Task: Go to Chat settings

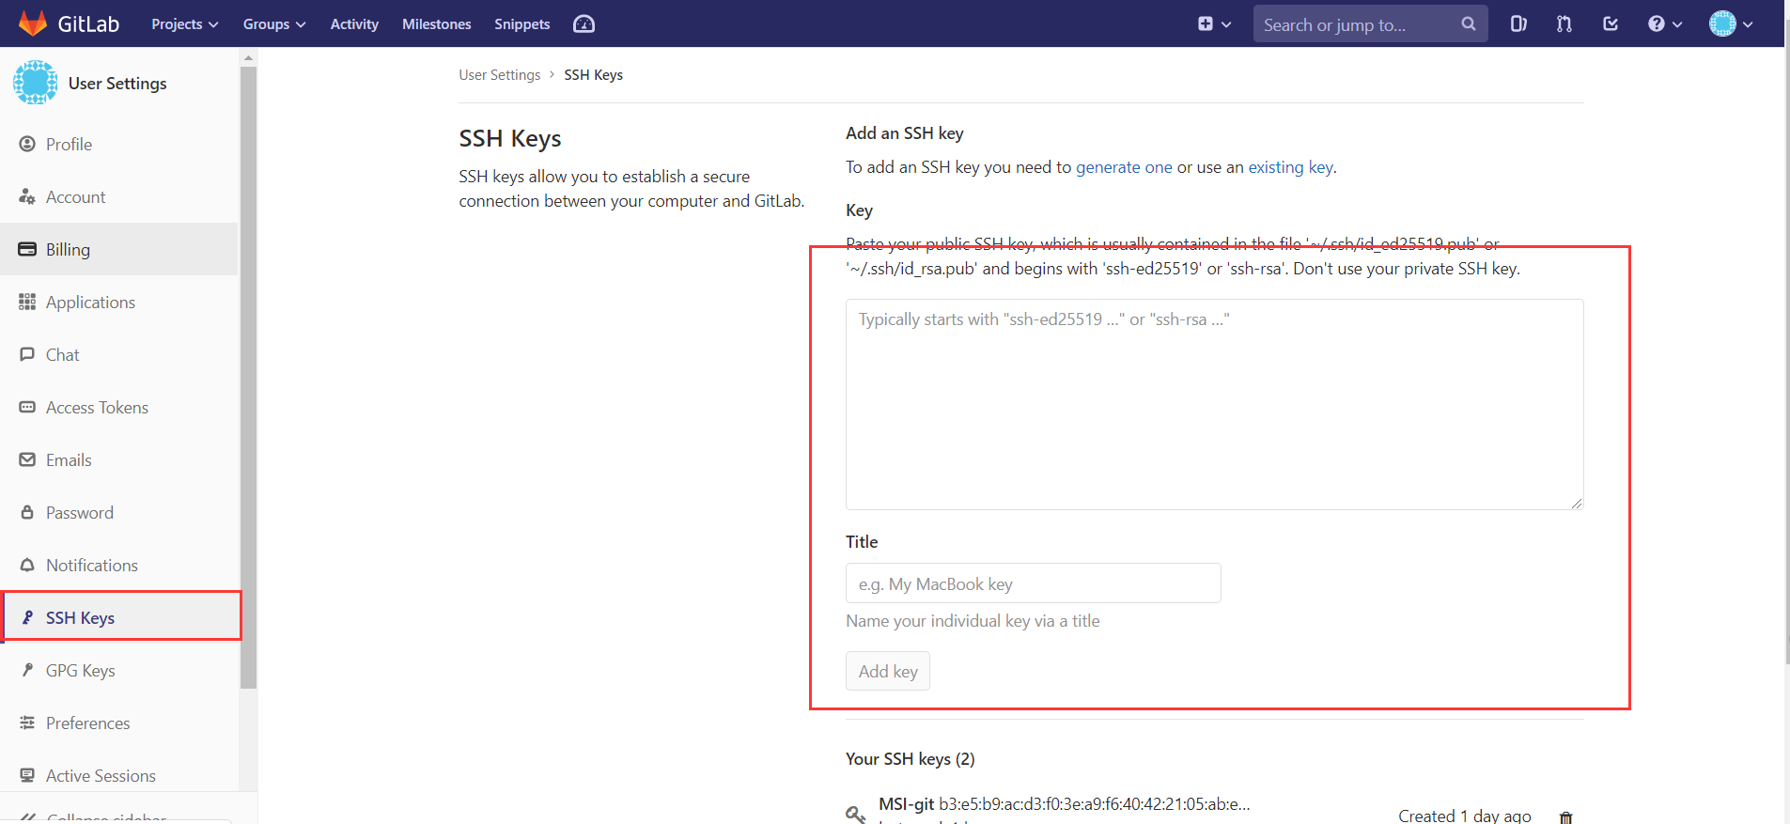Action: tap(119, 354)
